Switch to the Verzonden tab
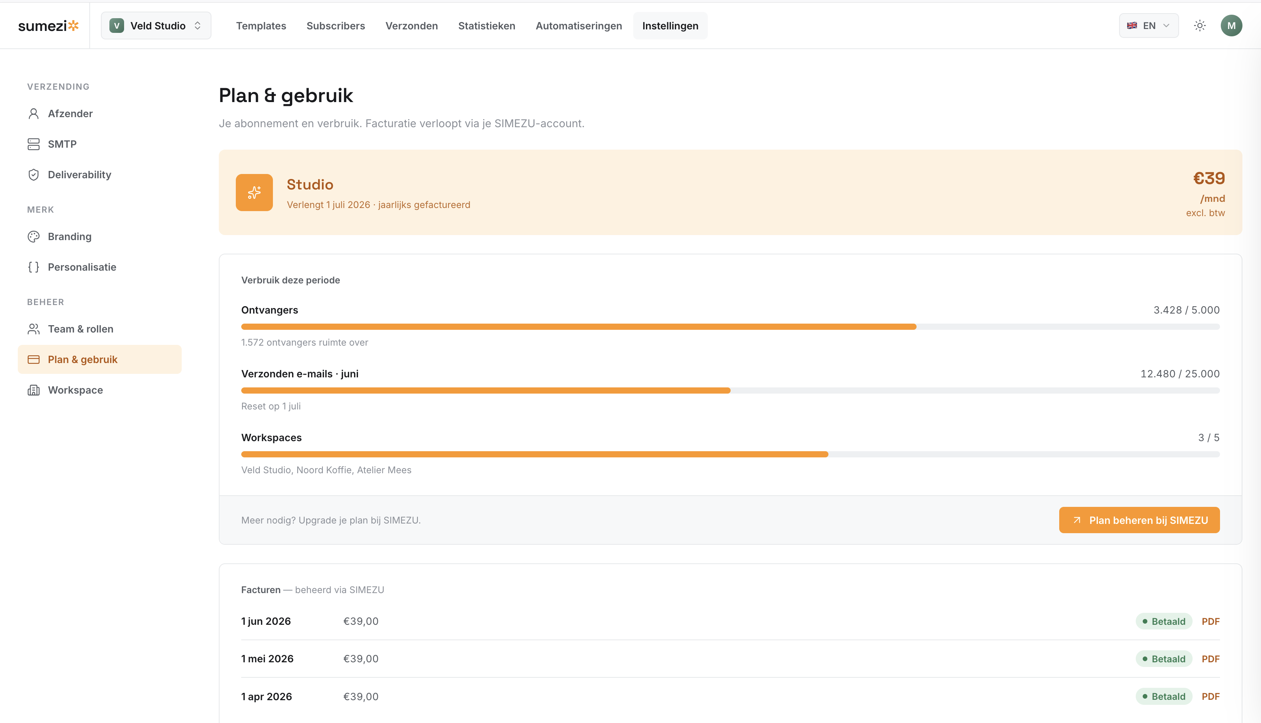1261x723 pixels. pyautogui.click(x=412, y=26)
